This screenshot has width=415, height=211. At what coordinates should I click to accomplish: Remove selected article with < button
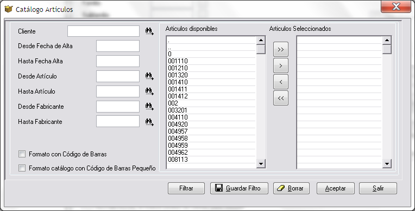pos(281,82)
